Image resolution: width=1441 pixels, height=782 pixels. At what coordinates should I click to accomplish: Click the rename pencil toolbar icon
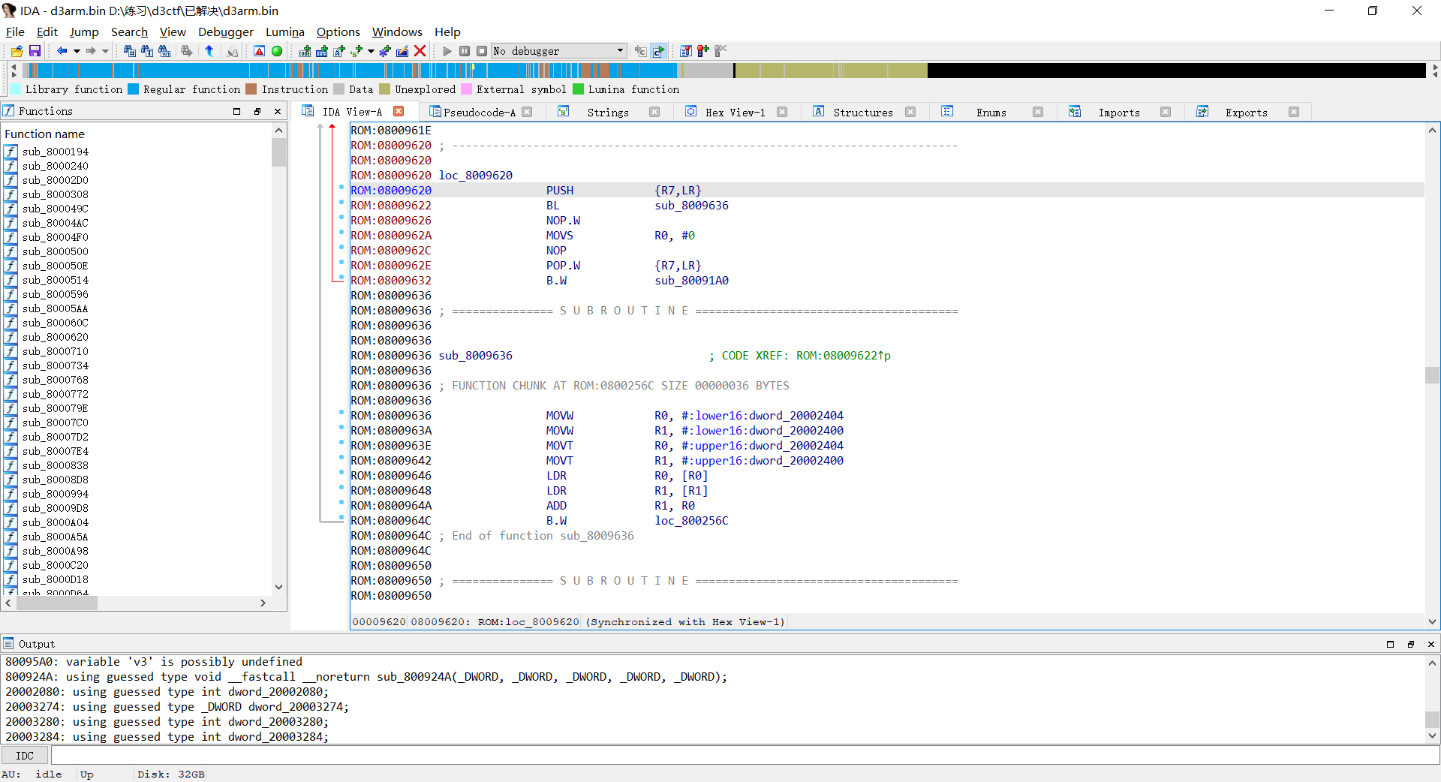(402, 51)
